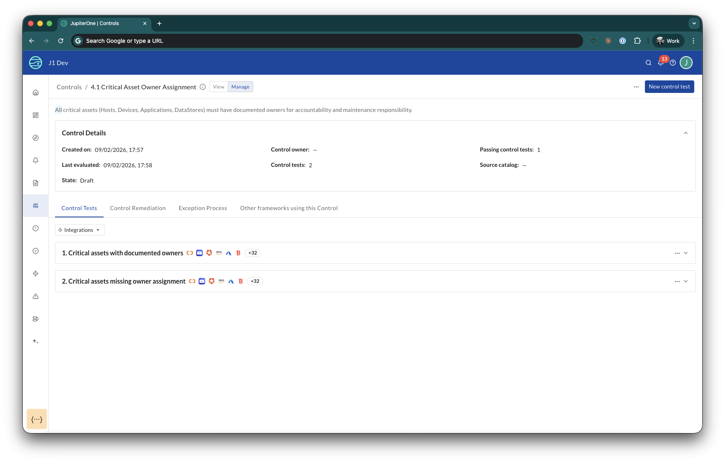Viewport: 725px width, 463px height.
Task: Switch to Manage mode
Action: click(x=240, y=87)
